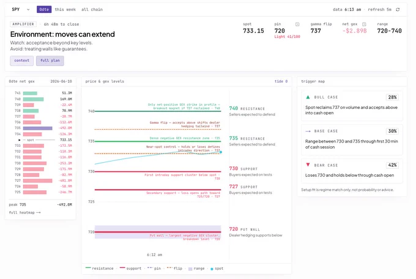The height and width of the screenshot is (279, 416).
Task: Click the pink 725 gex bar
Action: [35, 192]
